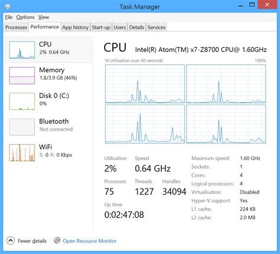Select the Memory usage graph thumbnail
The image size is (280, 254).
tap(22, 76)
